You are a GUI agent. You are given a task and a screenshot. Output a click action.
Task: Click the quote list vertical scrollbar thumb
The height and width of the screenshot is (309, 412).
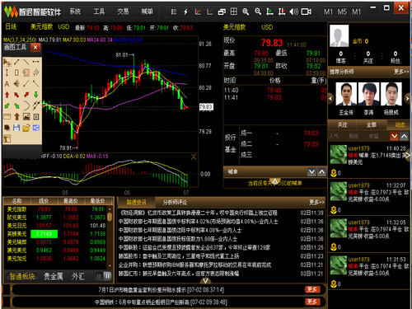point(110,216)
